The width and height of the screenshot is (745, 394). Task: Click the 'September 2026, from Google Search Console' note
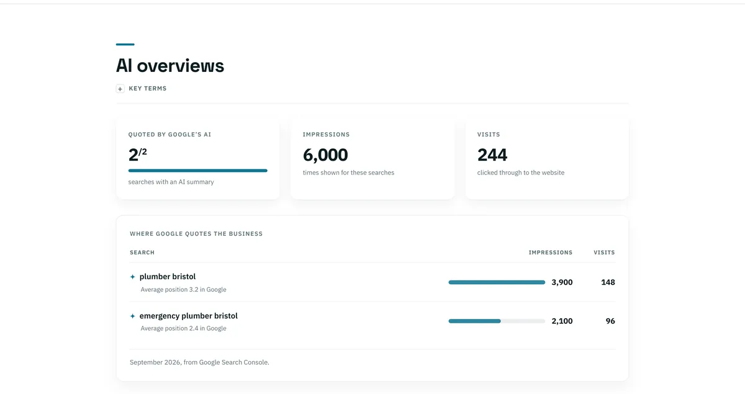pyautogui.click(x=199, y=362)
